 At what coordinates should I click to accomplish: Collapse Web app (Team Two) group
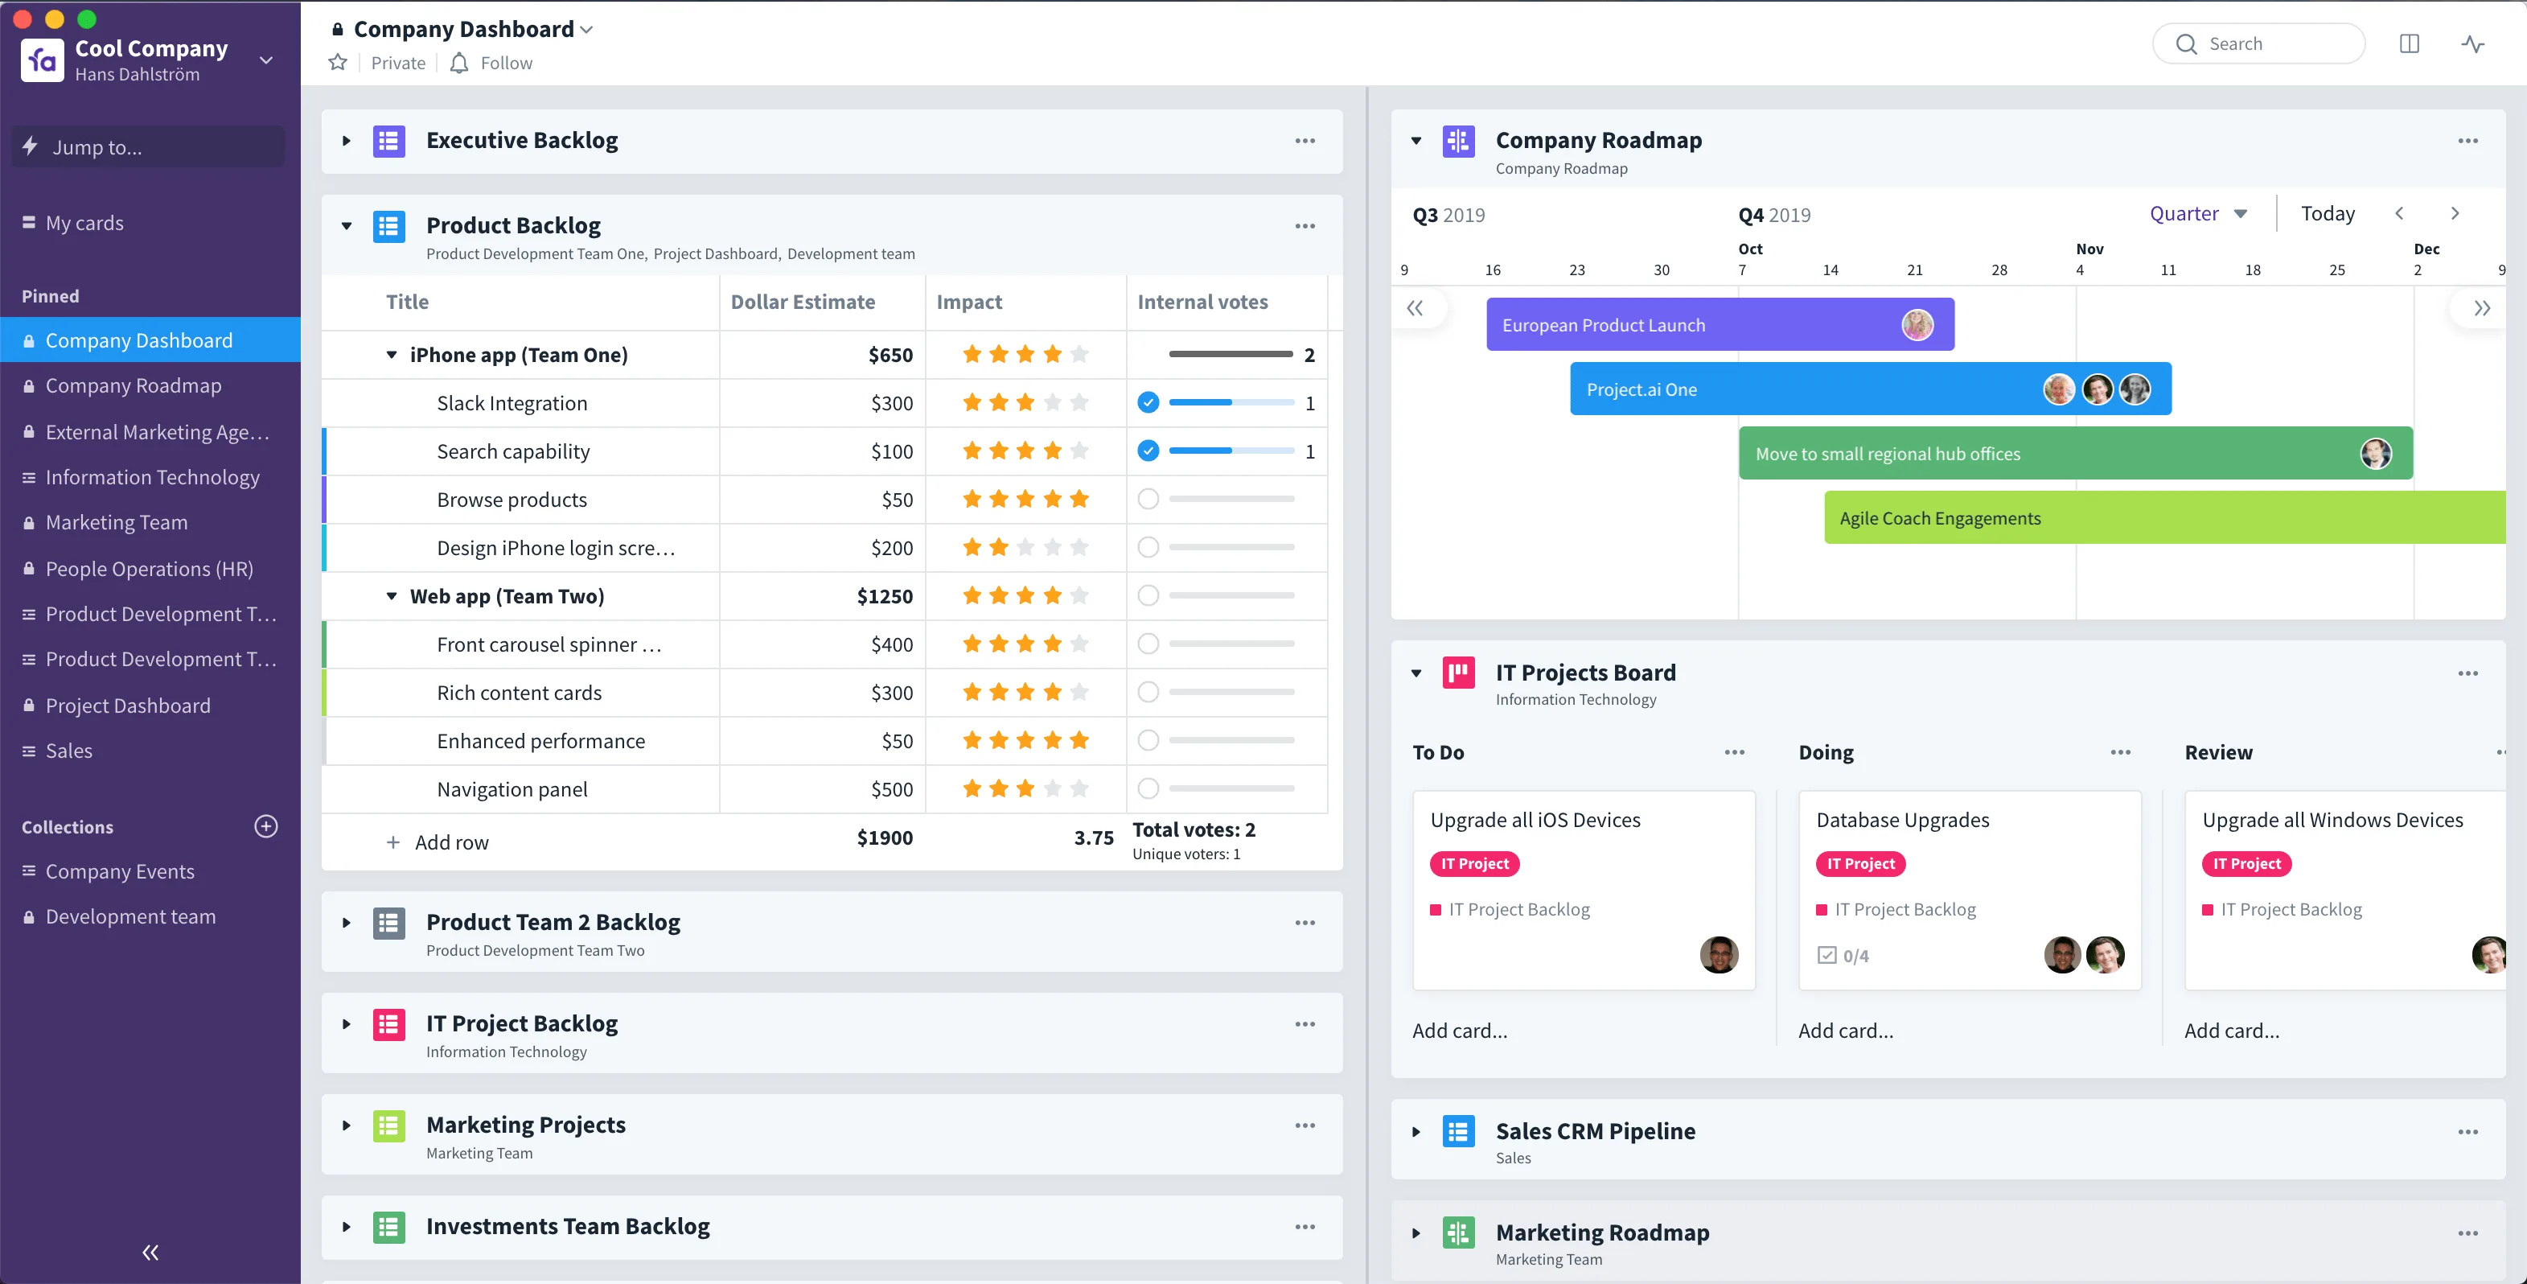click(x=392, y=596)
